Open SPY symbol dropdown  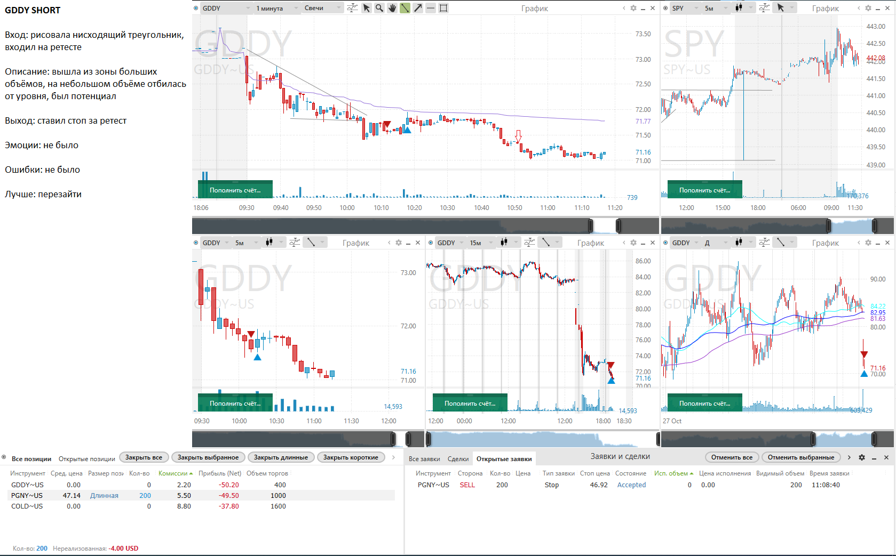pyautogui.click(x=685, y=8)
